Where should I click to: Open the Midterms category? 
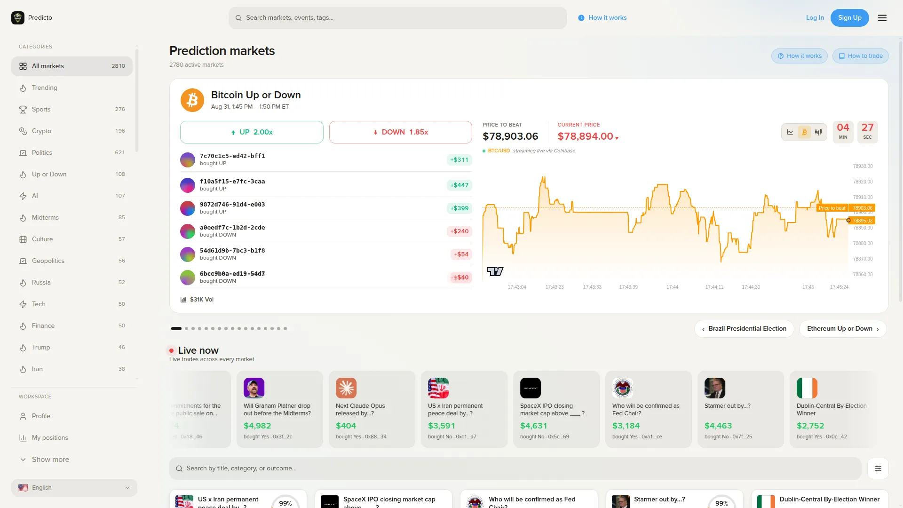point(72,218)
